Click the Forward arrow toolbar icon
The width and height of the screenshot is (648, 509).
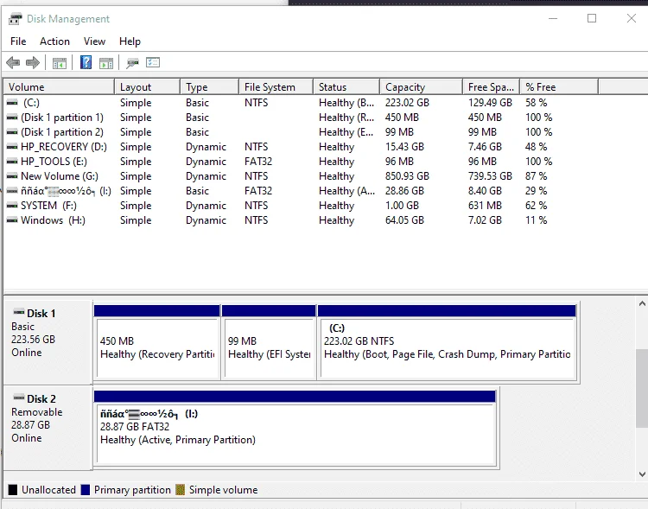tap(32, 63)
